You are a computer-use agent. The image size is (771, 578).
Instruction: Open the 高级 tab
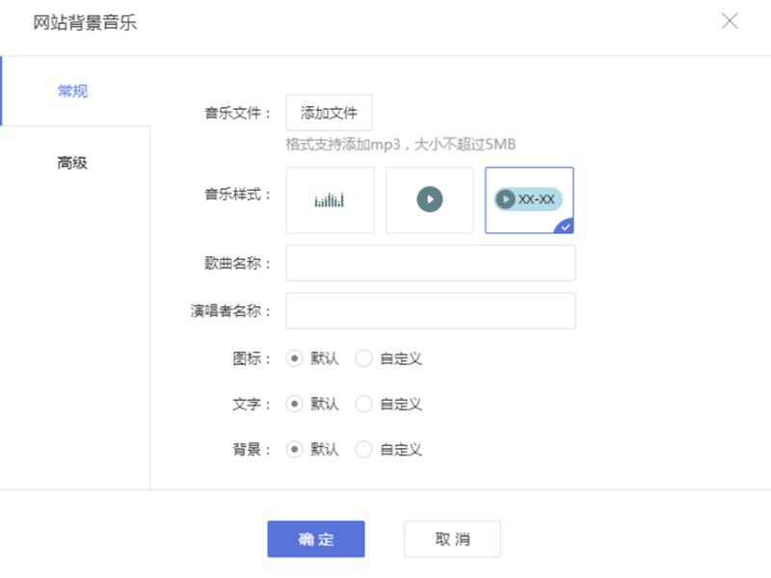(x=73, y=163)
